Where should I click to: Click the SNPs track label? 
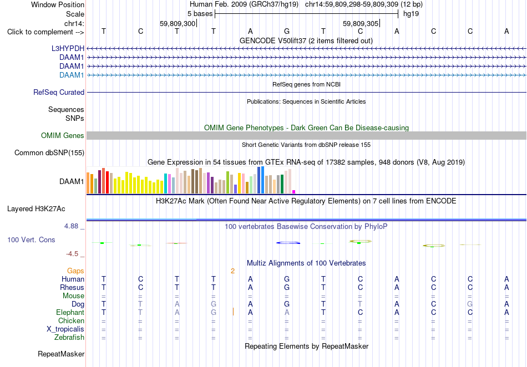[x=75, y=118]
